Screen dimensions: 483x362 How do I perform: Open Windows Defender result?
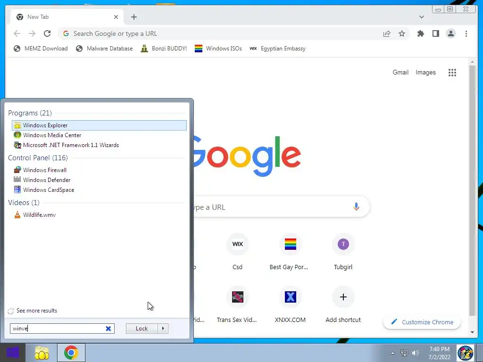99,180
